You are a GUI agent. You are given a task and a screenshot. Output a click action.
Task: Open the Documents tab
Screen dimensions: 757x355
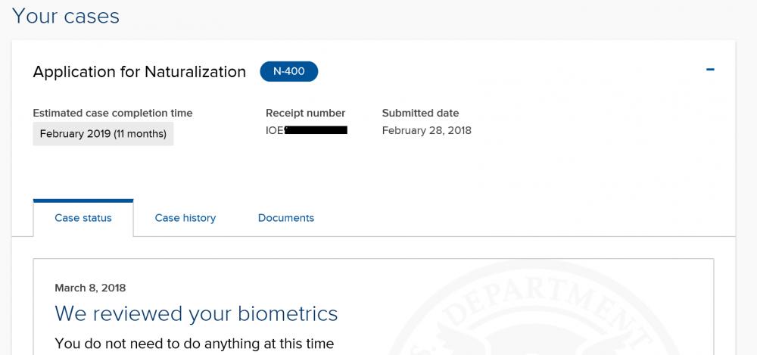286,218
